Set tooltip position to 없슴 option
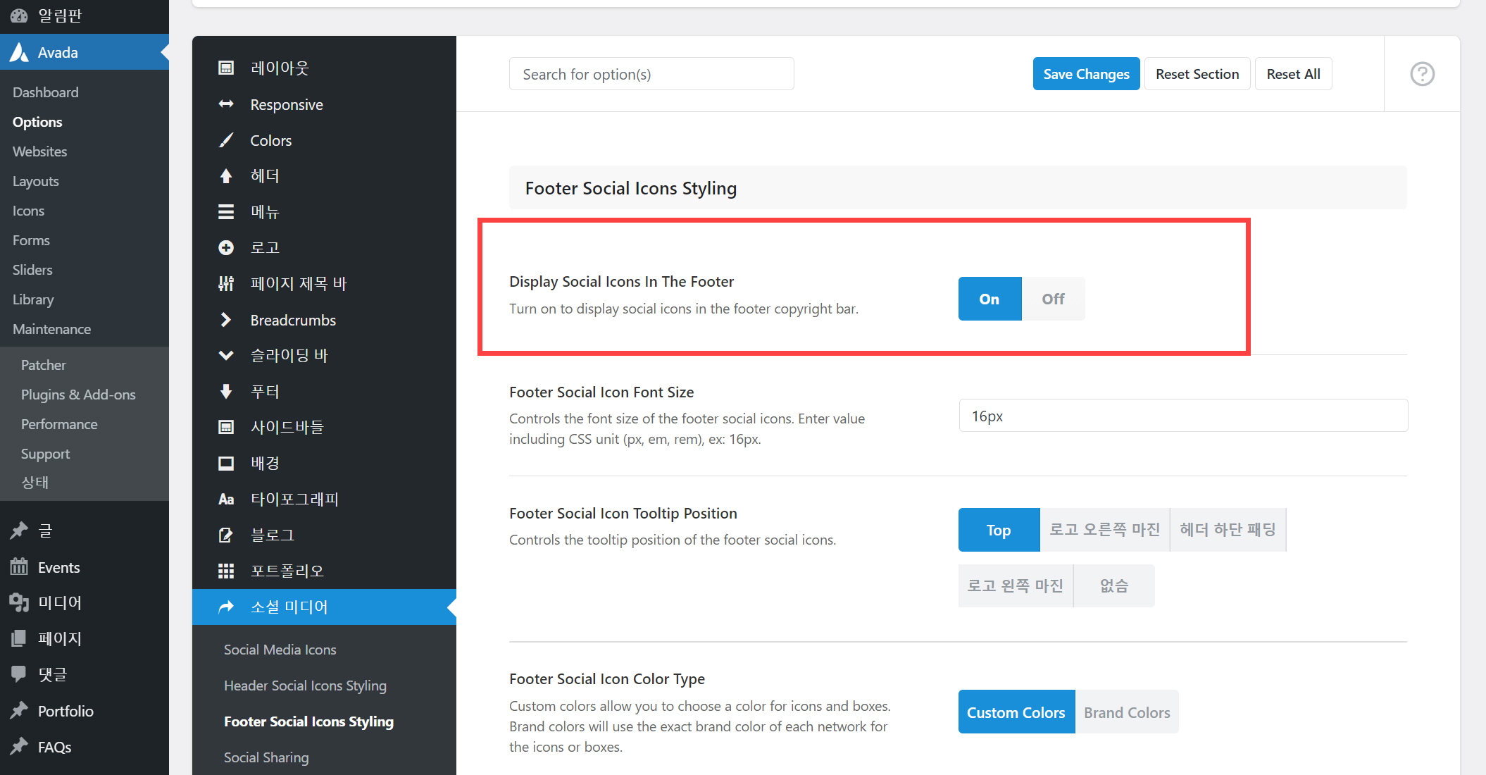Image resolution: width=1486 pixels, height=775 pixels. (1113, 585)
